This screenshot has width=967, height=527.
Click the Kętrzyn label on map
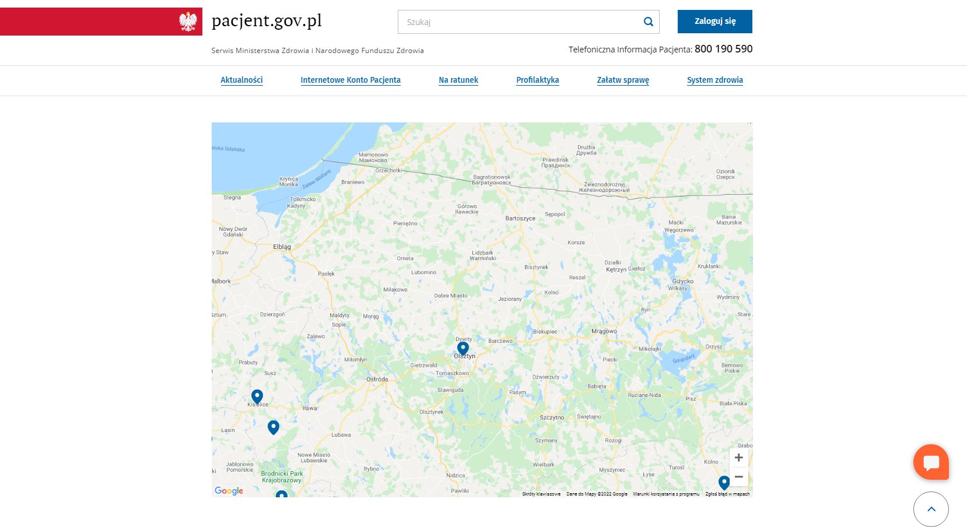tap(616, 270)
